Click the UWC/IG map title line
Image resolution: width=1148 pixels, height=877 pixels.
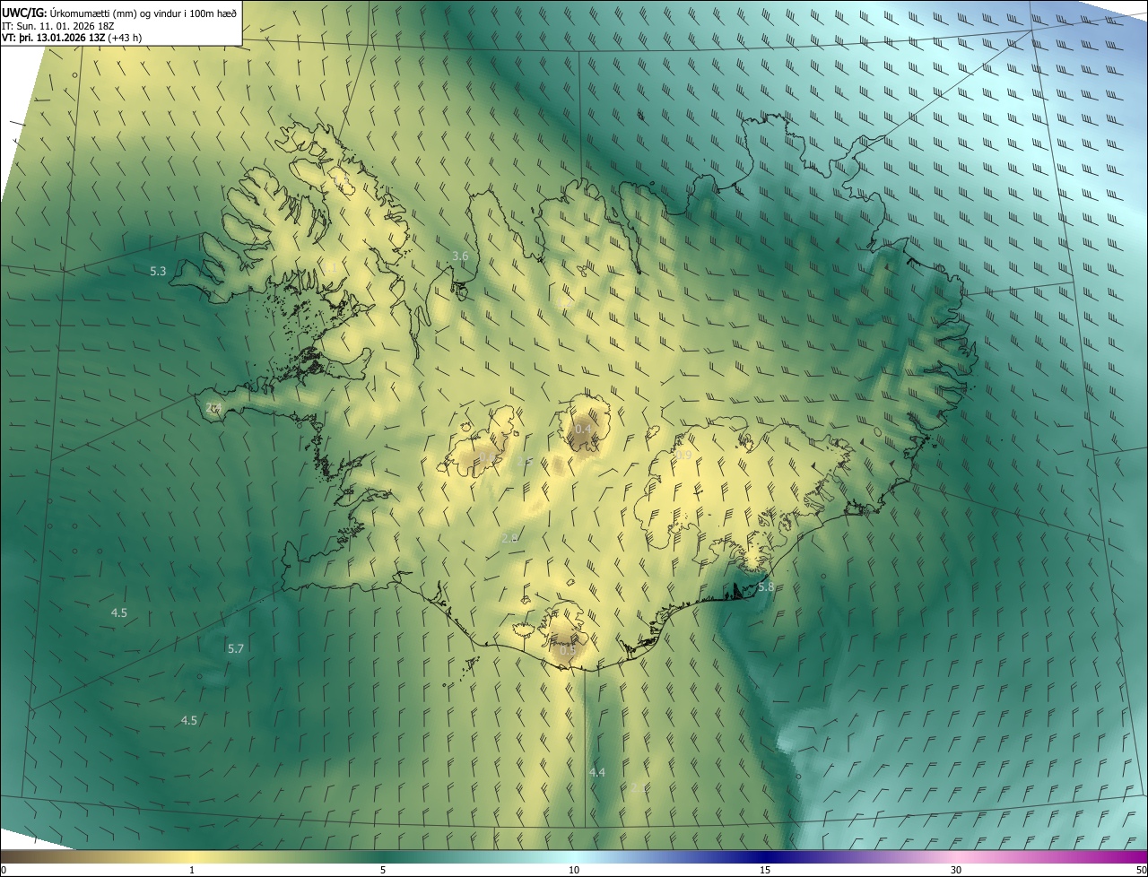click(119, 12)
